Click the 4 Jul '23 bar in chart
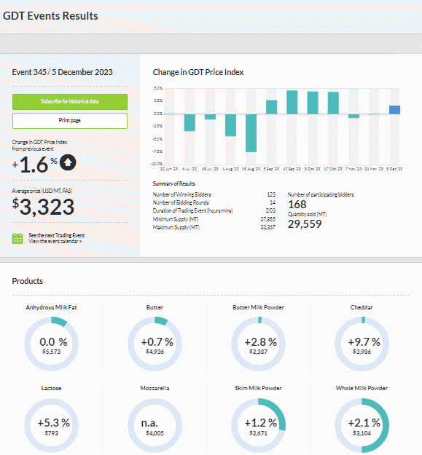This screenshot has height=455, width=422. click(x=189, y=122)
